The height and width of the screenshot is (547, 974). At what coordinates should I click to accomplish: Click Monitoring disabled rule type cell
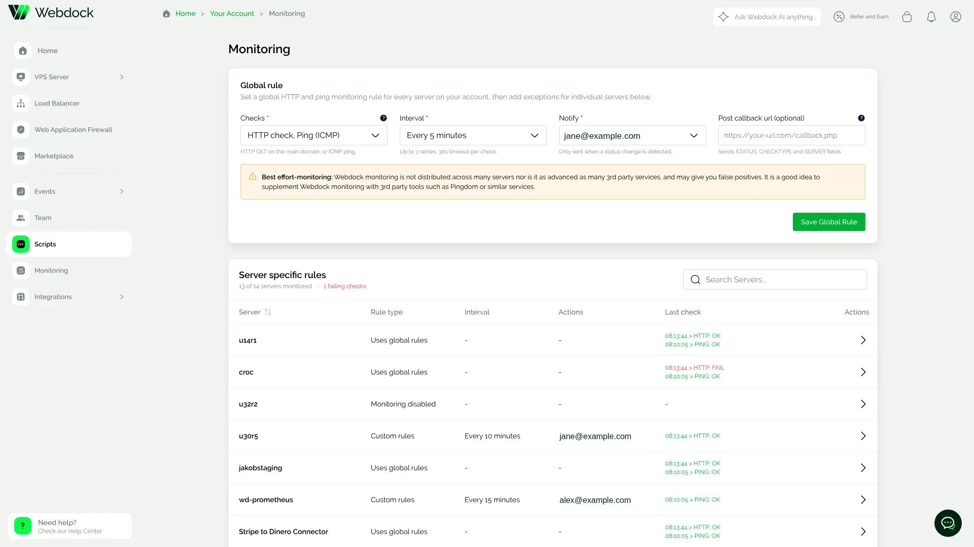pyautogui.click(x=403, y=404)
